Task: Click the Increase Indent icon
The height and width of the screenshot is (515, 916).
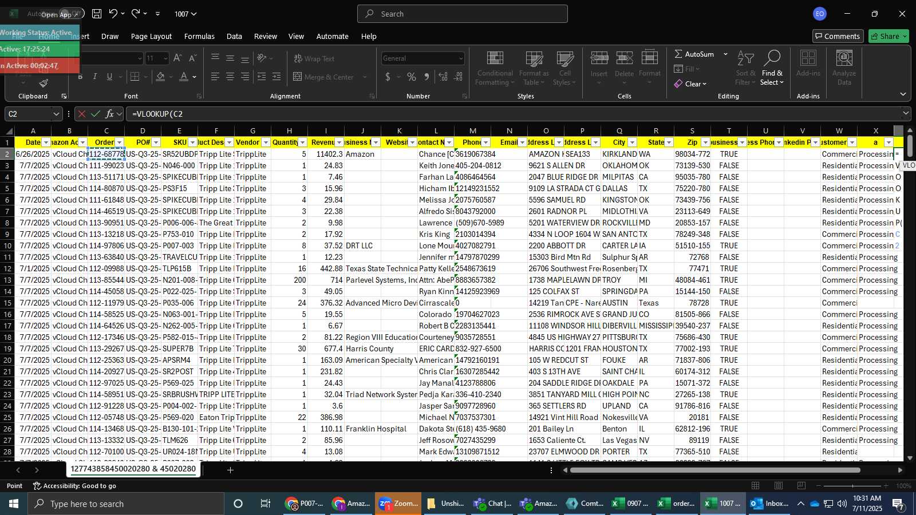Action: click(277, 77)
